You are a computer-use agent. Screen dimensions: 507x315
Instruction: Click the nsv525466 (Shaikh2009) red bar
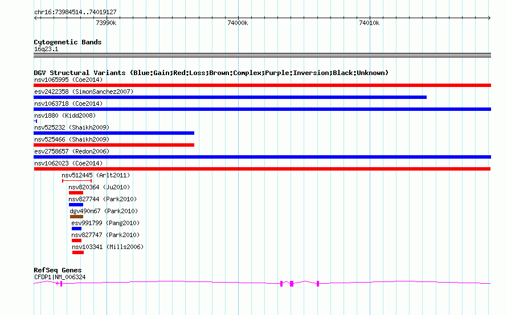[x=114, y=145]
